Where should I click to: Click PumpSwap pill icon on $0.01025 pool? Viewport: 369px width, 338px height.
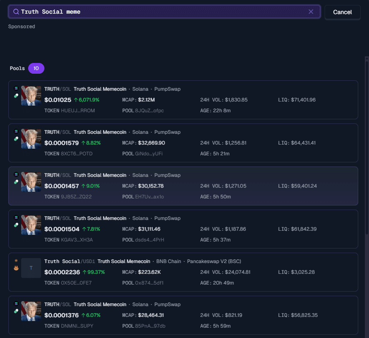tap(16, 96)
